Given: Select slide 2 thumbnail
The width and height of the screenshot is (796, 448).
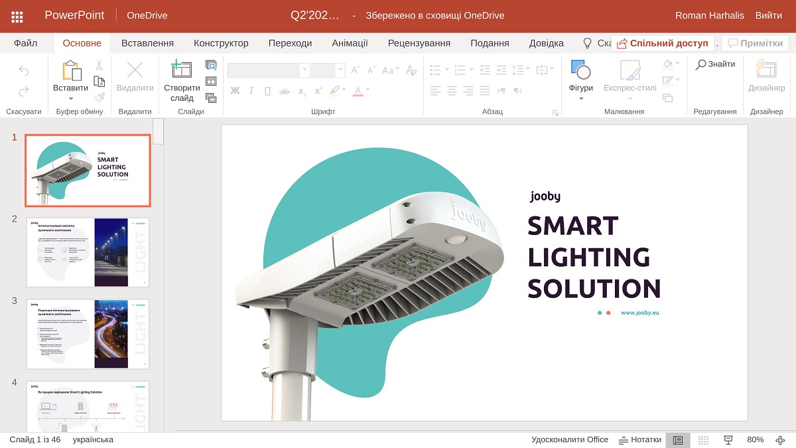Looking at the screenshot, I should (88, 252).
